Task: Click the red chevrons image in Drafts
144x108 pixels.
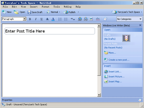Action: [126, 38]
